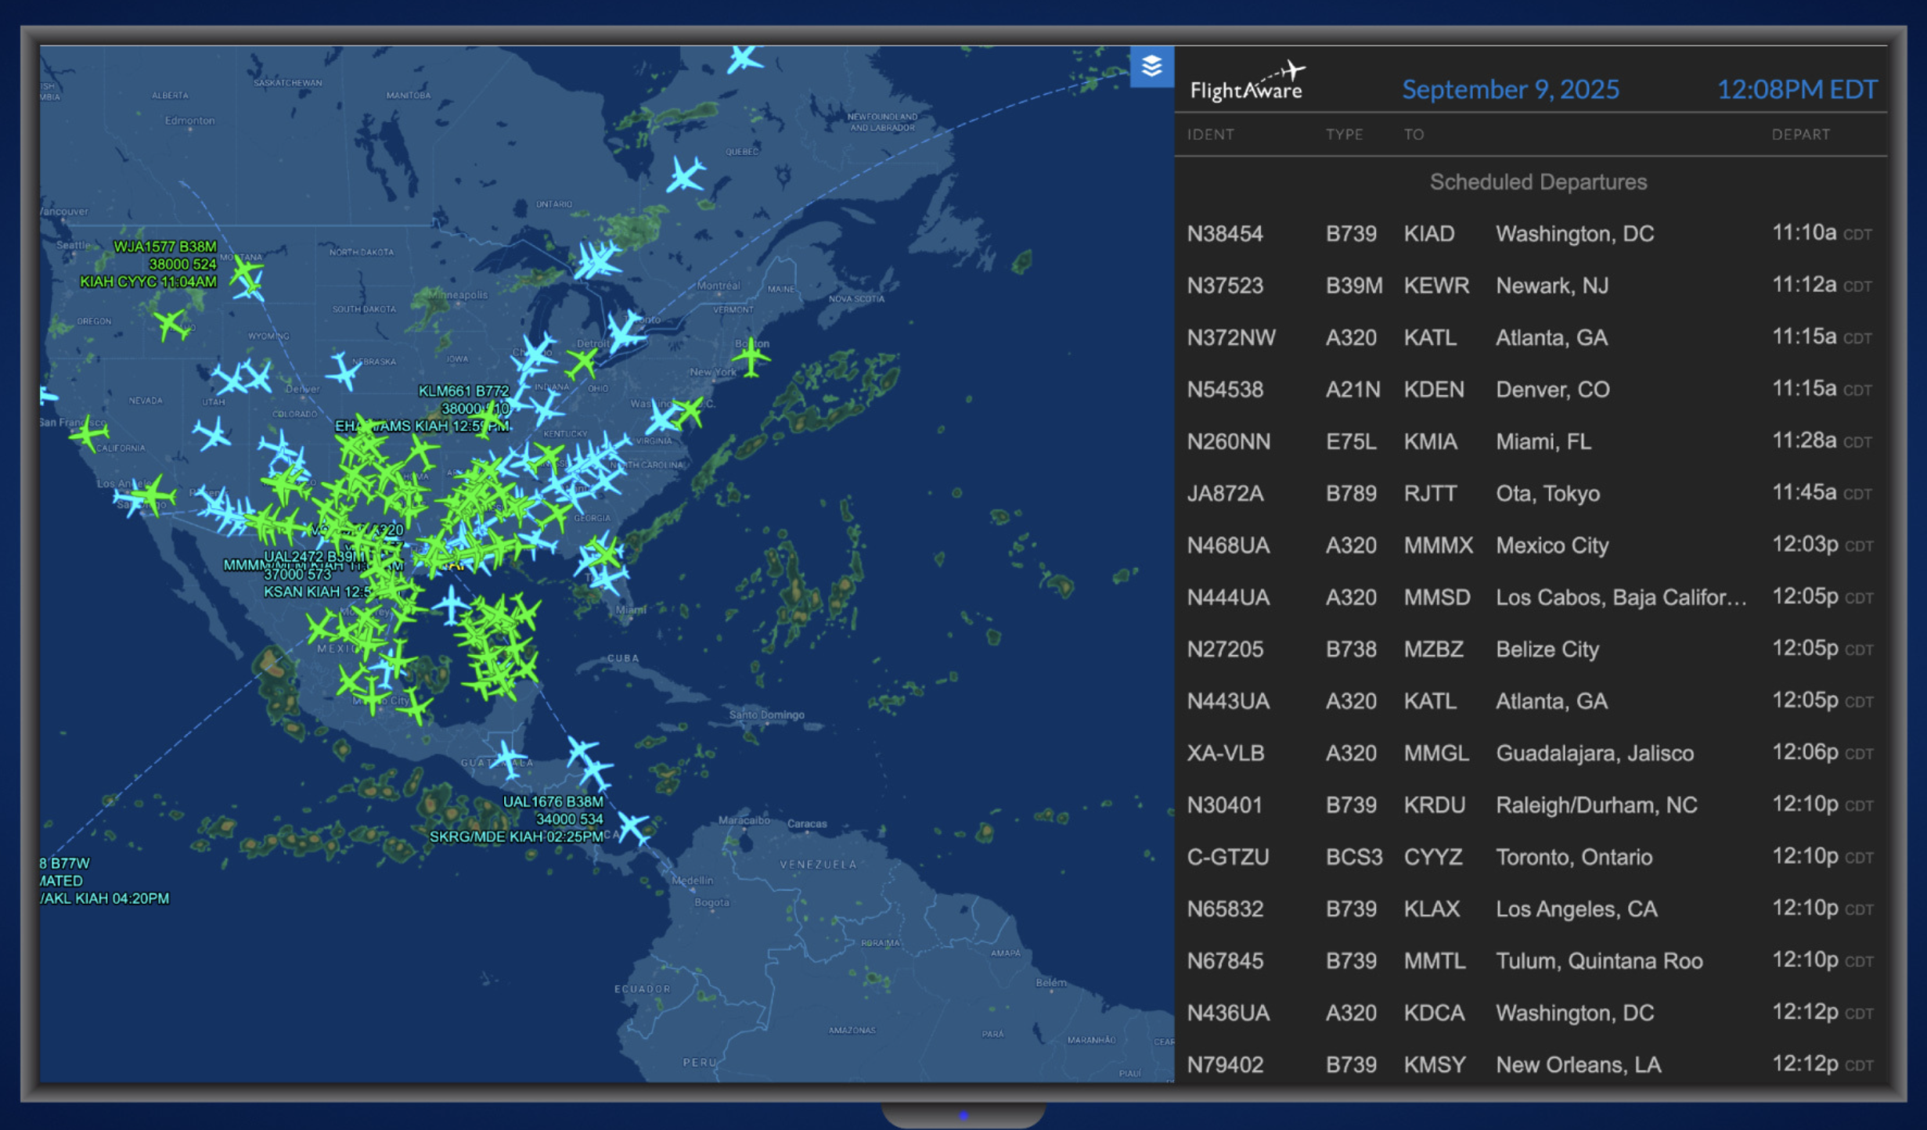Select the KLM661 B772 flight label
This screenshot has height=1130, width=1927.
tap(423, 408)
